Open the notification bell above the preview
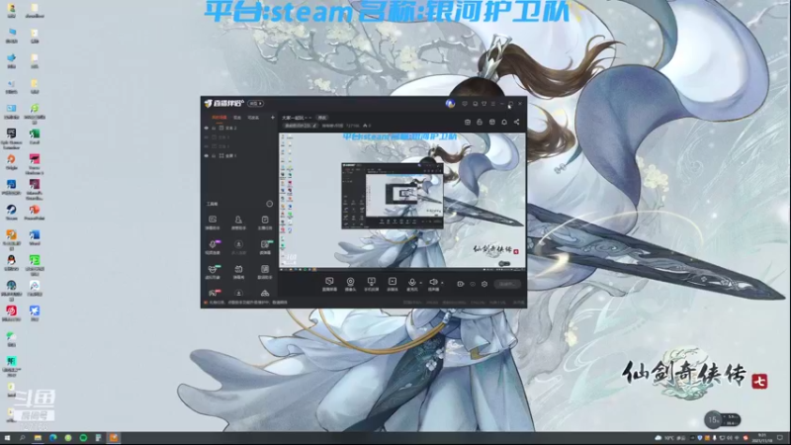The height and width of the screenshot is (445, 791). [x=504, y=122]
